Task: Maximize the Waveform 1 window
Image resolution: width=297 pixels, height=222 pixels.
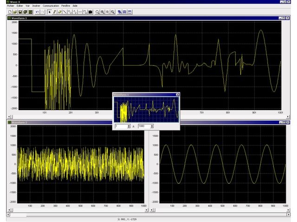Action: pyautogui.click(x=284, y=18)
